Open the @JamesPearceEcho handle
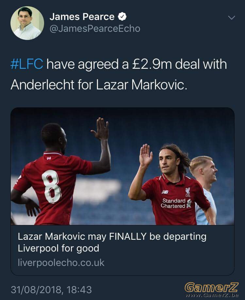 pyautogui.click(x=95, y=29)
